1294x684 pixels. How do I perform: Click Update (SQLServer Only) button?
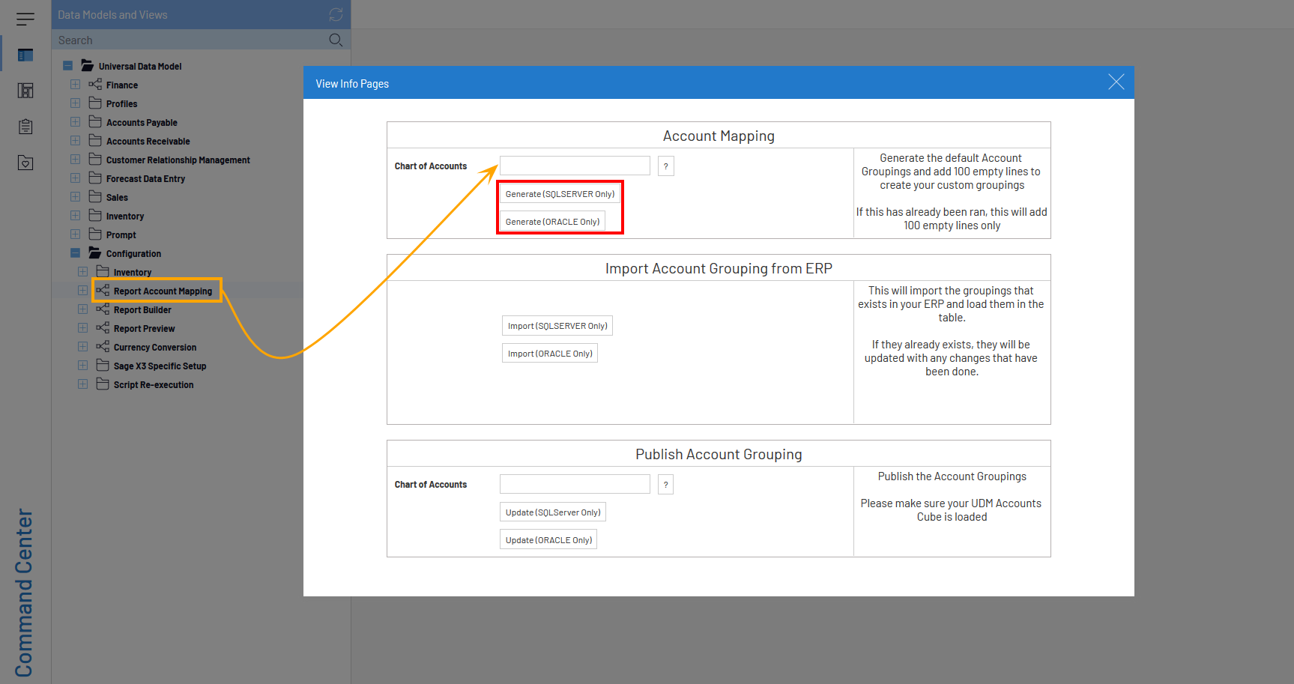click(x=552, y=512)
